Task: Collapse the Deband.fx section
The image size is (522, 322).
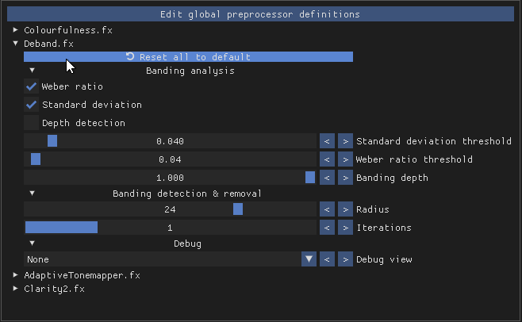Action: click(x=16, y=44)
